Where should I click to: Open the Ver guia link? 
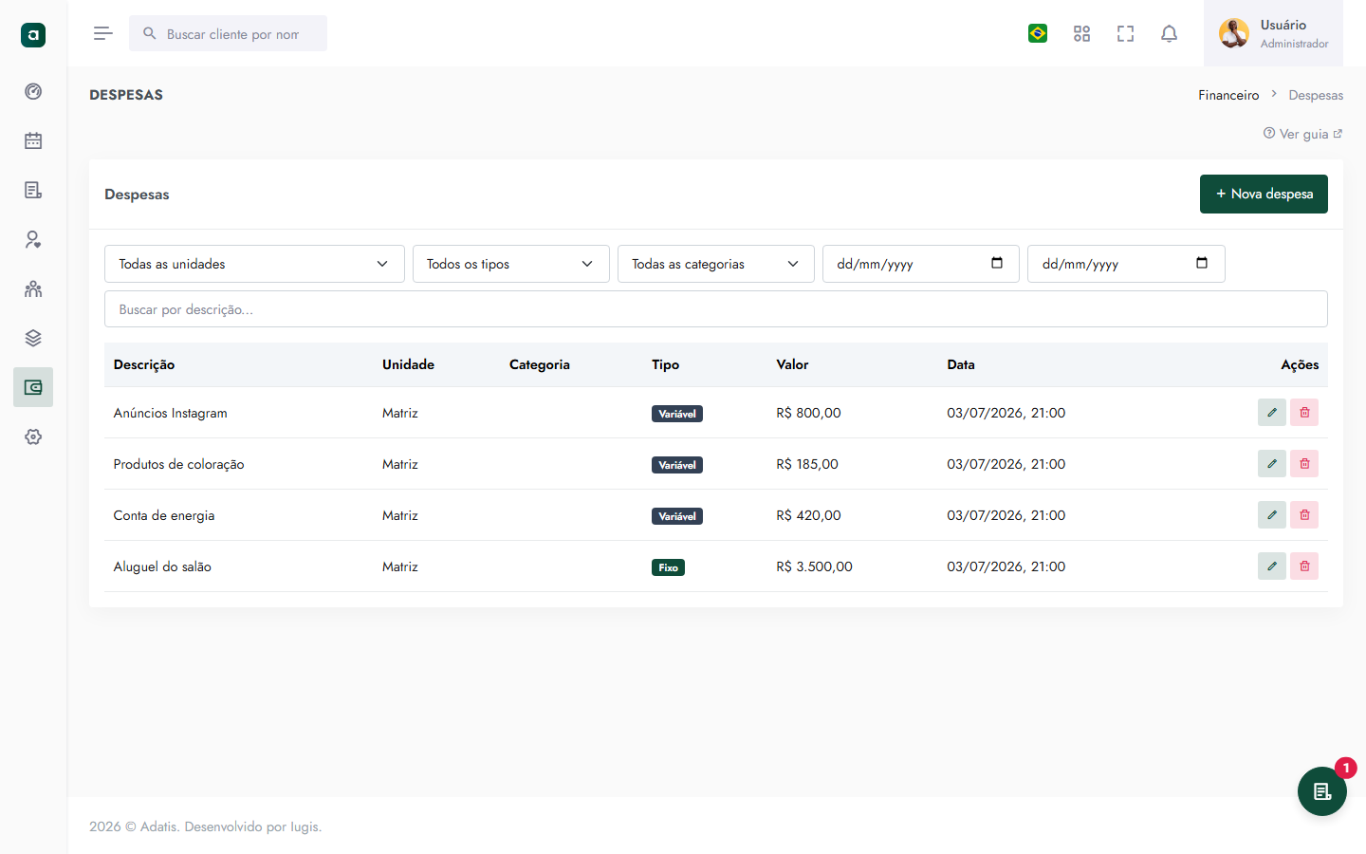(1302, 134)
